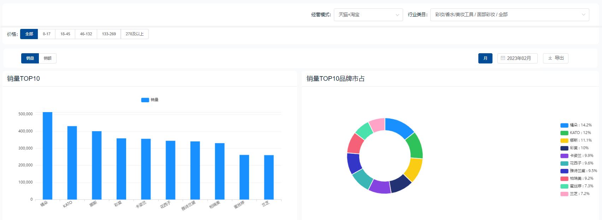Select the 0-17 price range
The width and height of the screenshot is (602, 220).
47,34
